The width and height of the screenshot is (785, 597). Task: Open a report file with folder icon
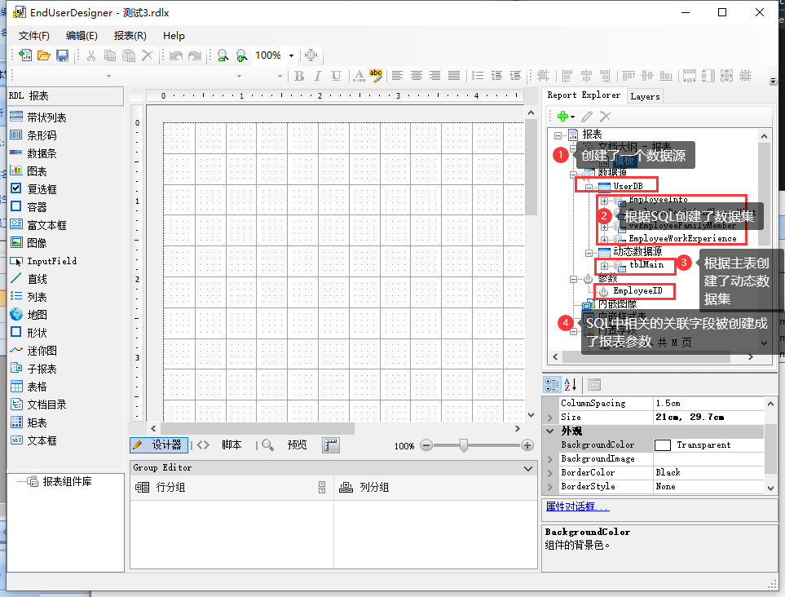coord(43,55)
